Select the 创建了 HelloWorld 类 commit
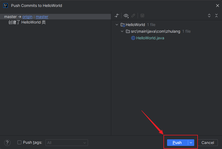The image size is (222, 149). [x=27, y=22]
